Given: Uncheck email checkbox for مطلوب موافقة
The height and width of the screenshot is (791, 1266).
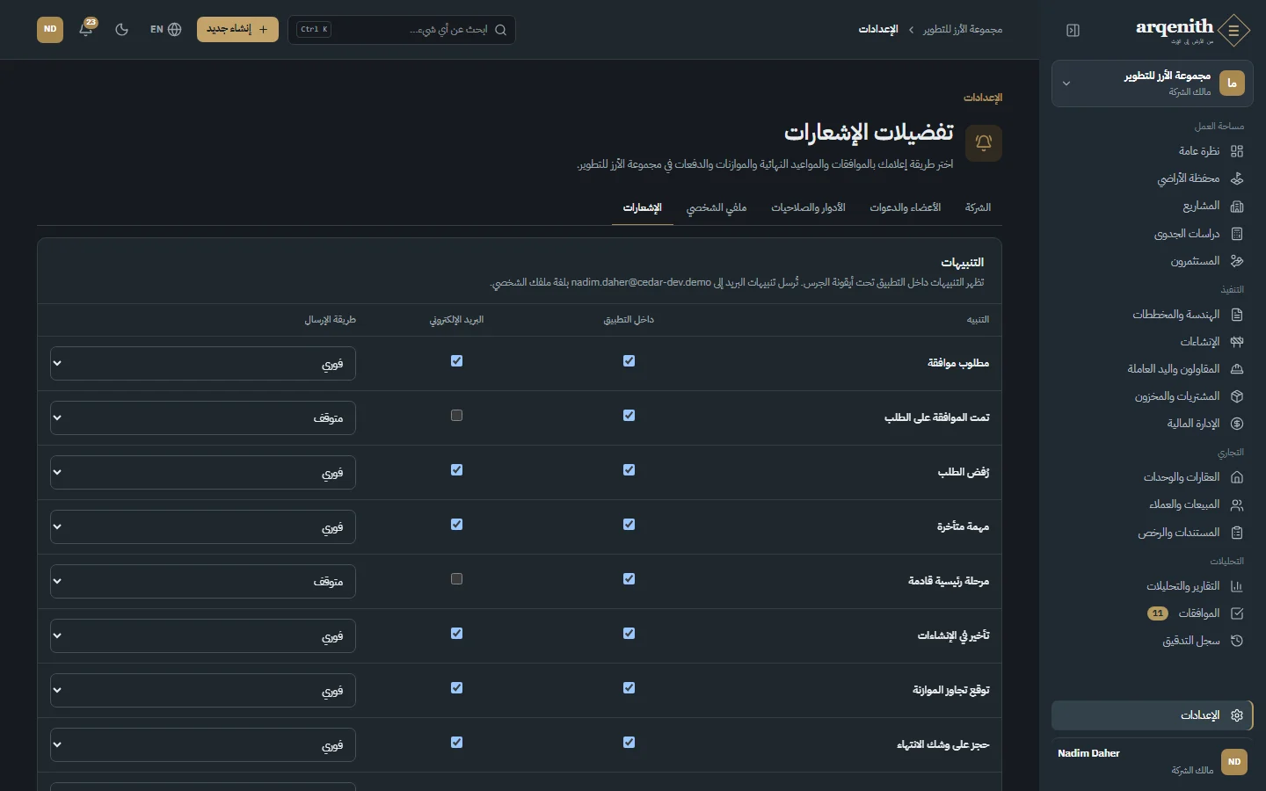Looking at the screenshot, I should [x=456, y=361].
